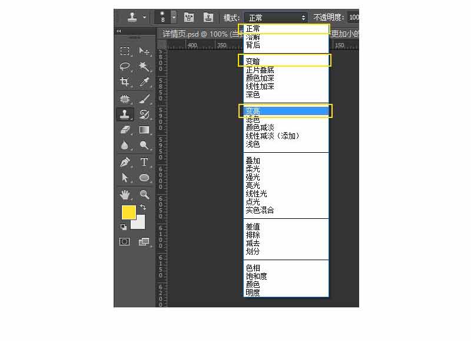This screenshot has width=471, height=341.
Task: Expand the tool preset picker arrow
Action: click(x=144, y=18)
